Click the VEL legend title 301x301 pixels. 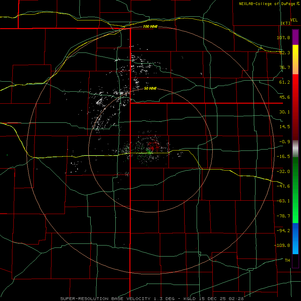294,20
